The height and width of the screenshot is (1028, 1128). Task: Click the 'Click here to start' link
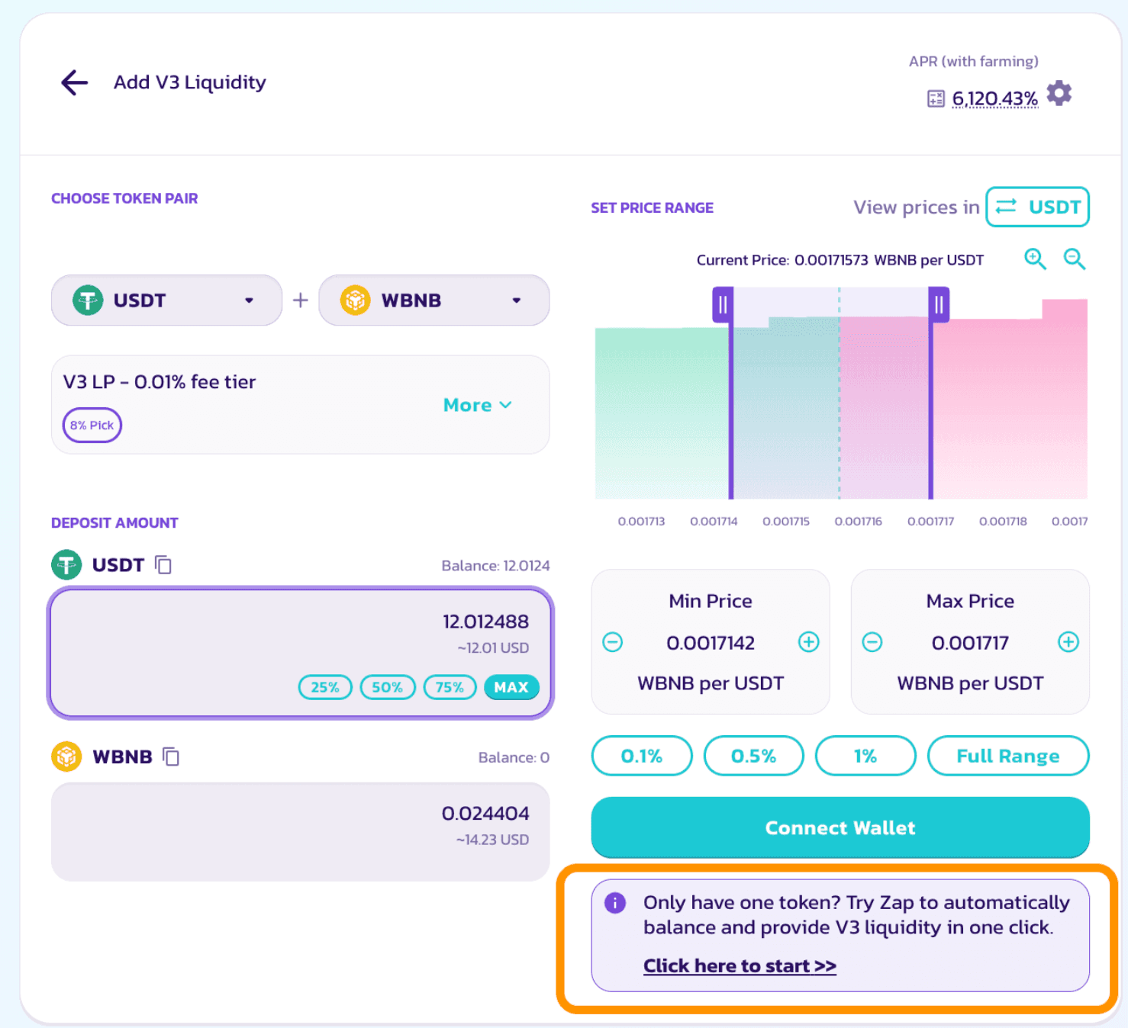click(740, 966)
